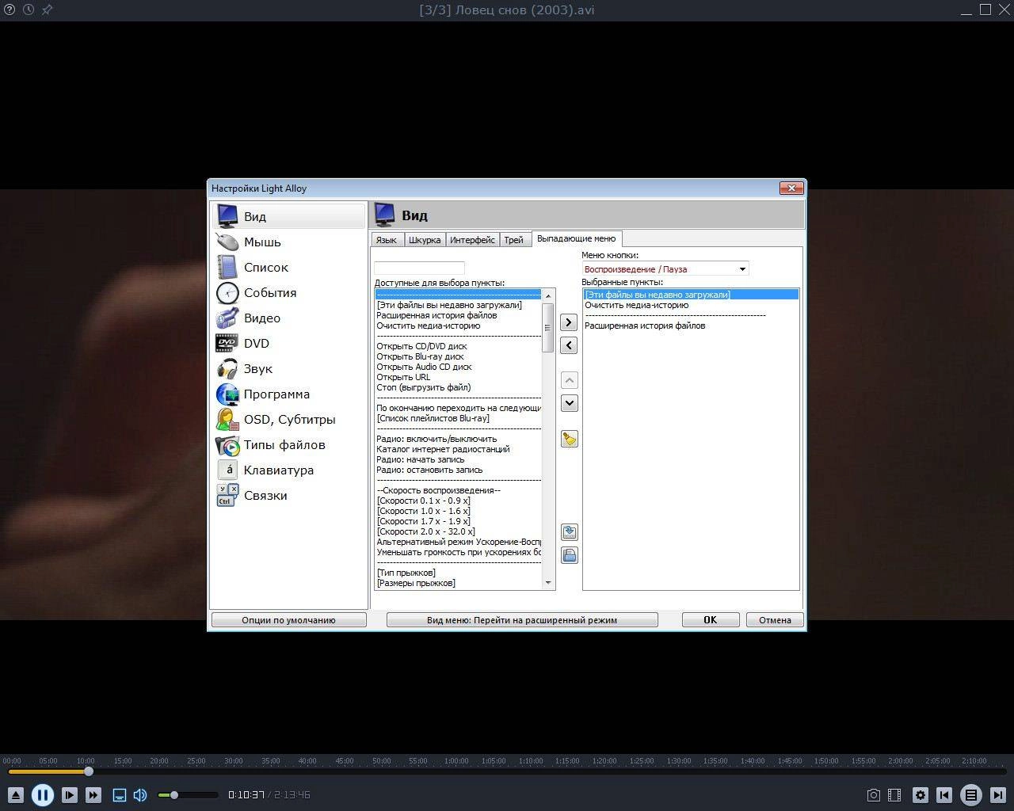This screenshot has height=811, width=1014.
Task: Add selected item to chosen list (right arrow)
Action: 569,322
